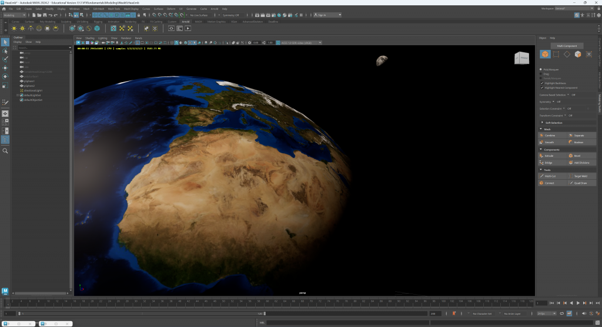This screenshot has height=327, width=602.
Task: Select Face selection cube icon
Action: 578,55
